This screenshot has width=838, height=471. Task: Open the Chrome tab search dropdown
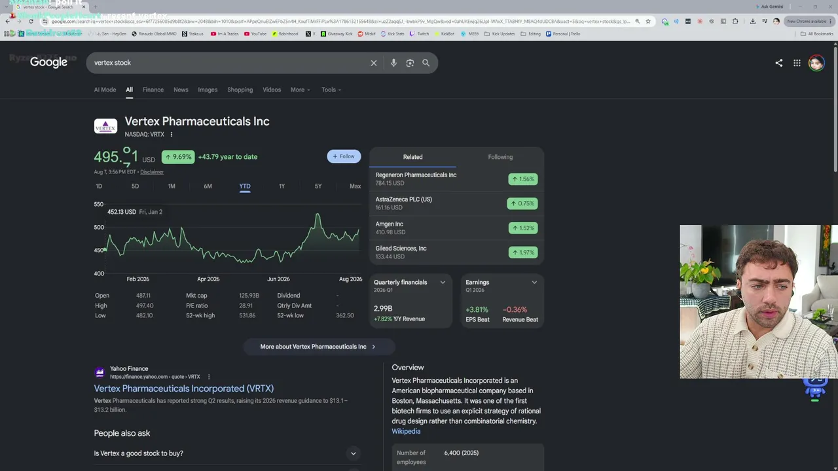[x=7, y=7]
